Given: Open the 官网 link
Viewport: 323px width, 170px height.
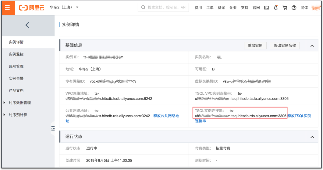Looking at the screenshot, I should click(256, 8).
